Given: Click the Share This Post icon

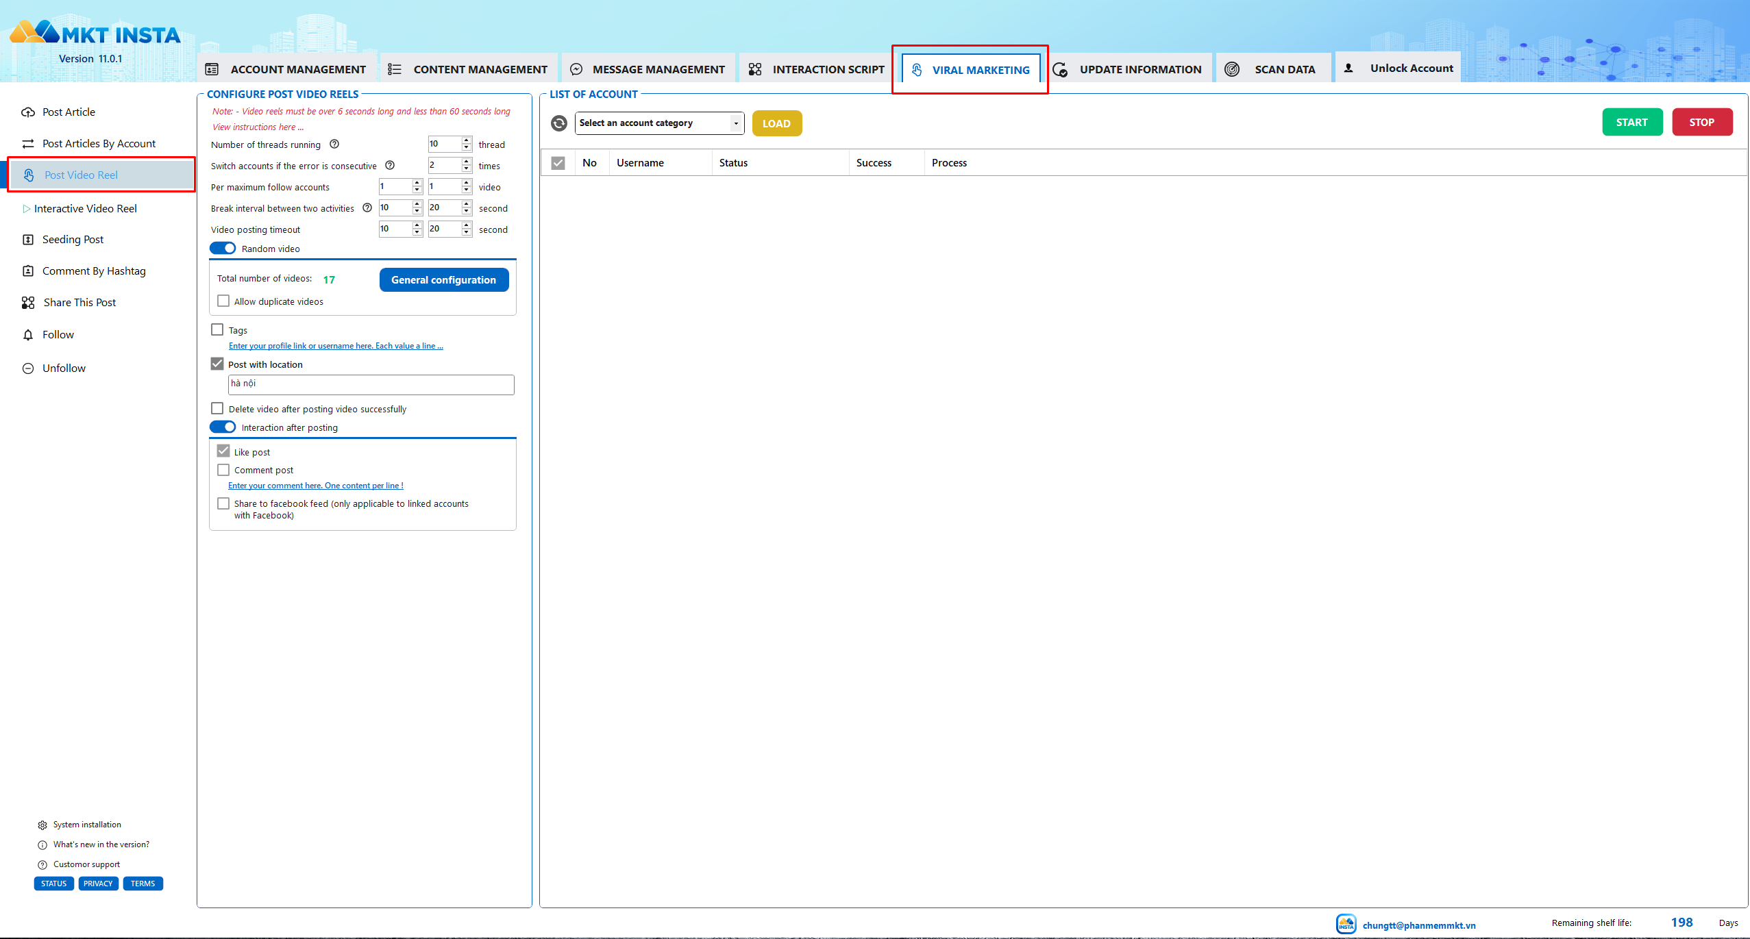Looking at the screenshot, I should pos(28,303).
